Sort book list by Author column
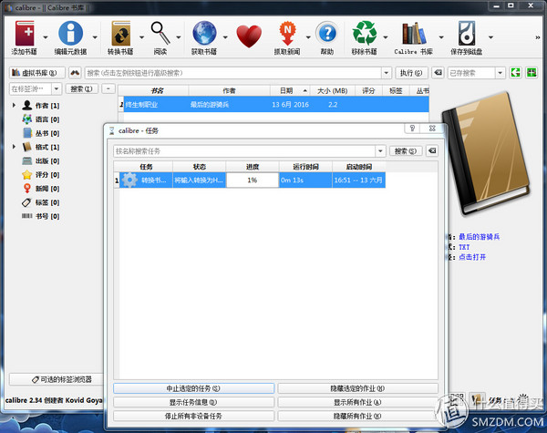Screen dimensions: 547x433 point(229,90)
